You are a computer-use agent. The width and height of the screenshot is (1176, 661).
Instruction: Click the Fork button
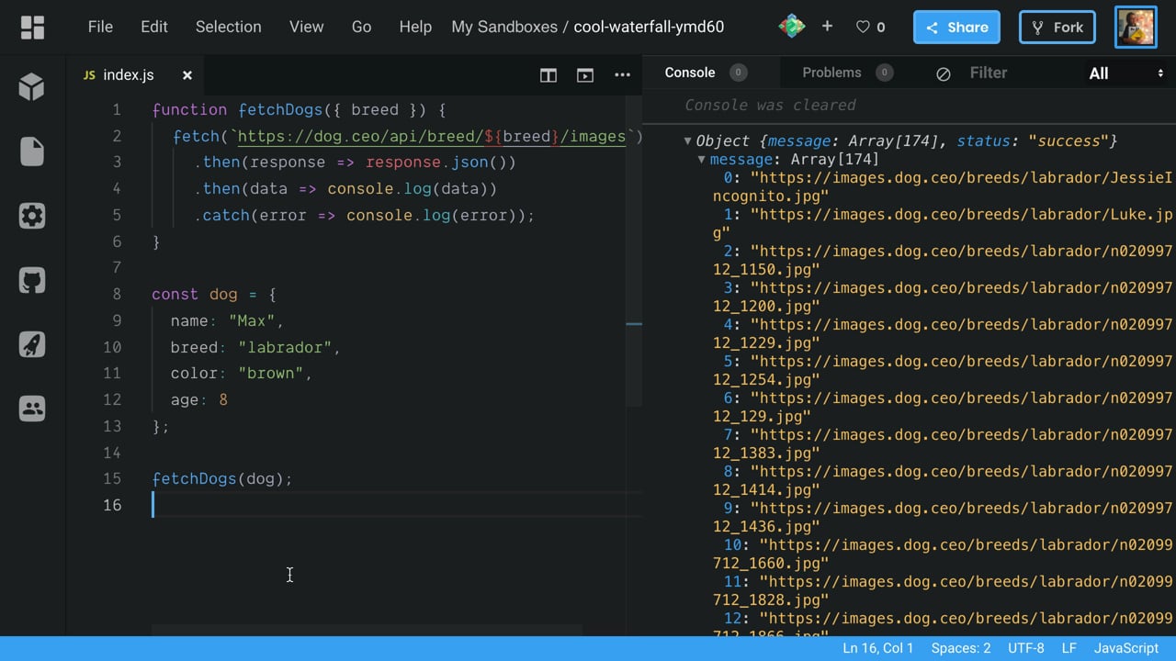pos(1057,28)
